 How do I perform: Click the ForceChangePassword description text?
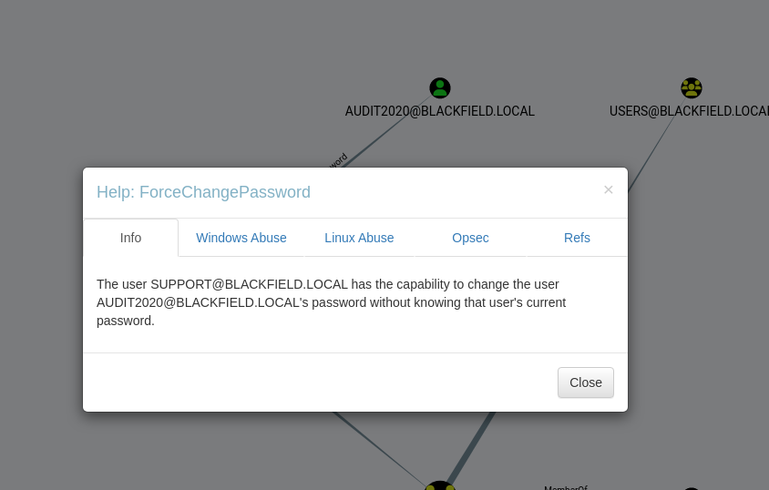(331, 302)
